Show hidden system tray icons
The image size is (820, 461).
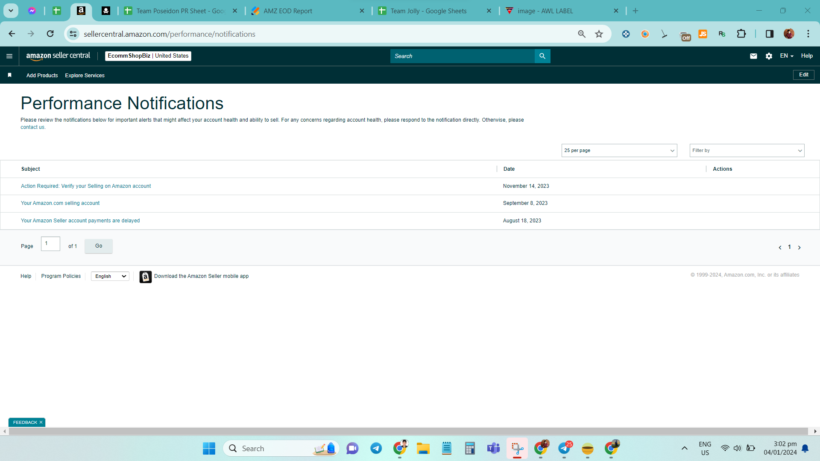684,448
